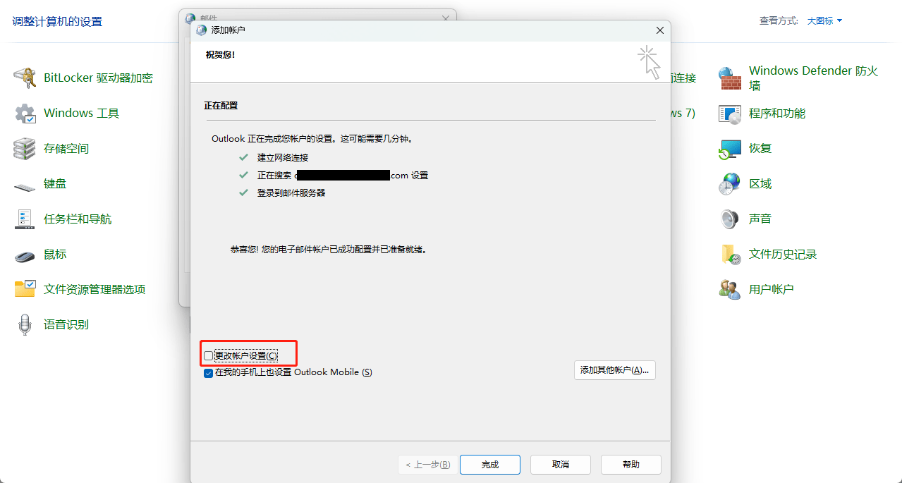Open Windows 工具 gear icon
Image resolution: width=902 pixels, height=483 pixels.
pyautogui.click(x=25, y=113)
